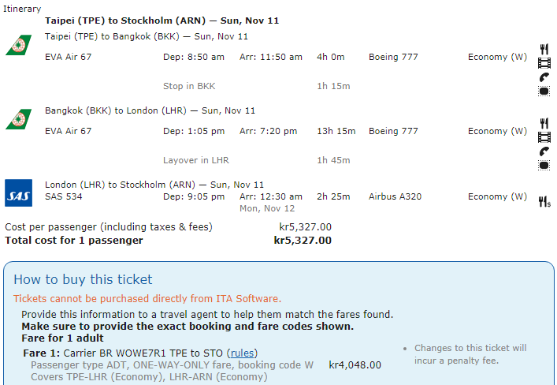Screen dimensions: 557x385
Task: Click the SAS airline logo
Action: 18,192
